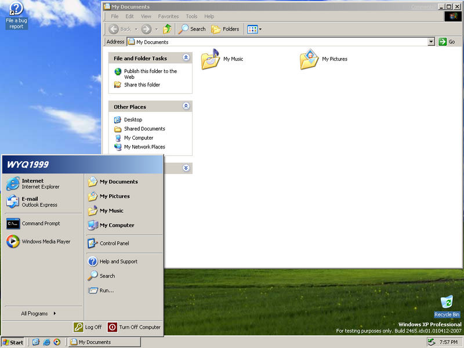The image size is (464, 348).
Task: Click the Turn Off Computer button
Action: (x=134, y=327)
